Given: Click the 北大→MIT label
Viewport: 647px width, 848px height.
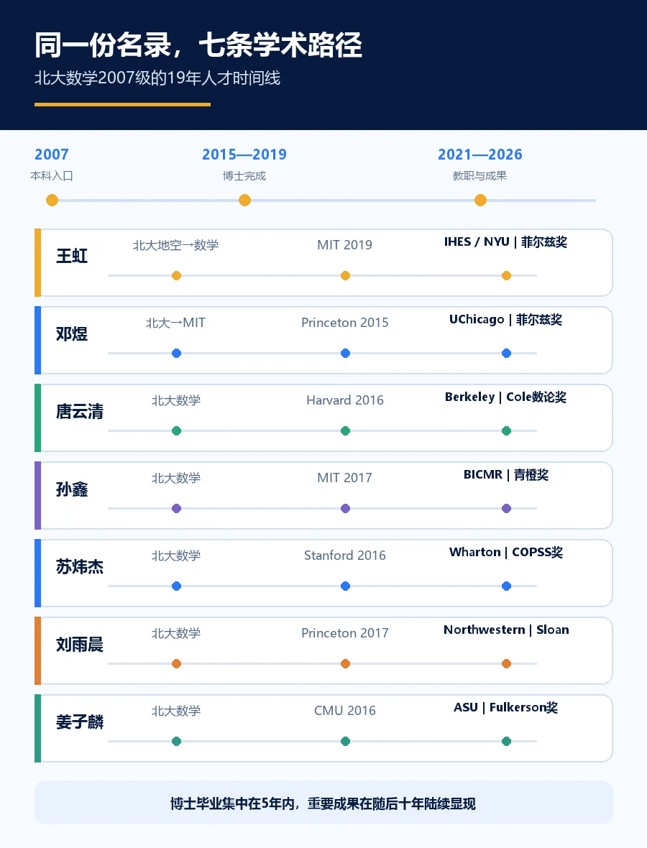Looking at the screenshot, I should tap(176, 323).
